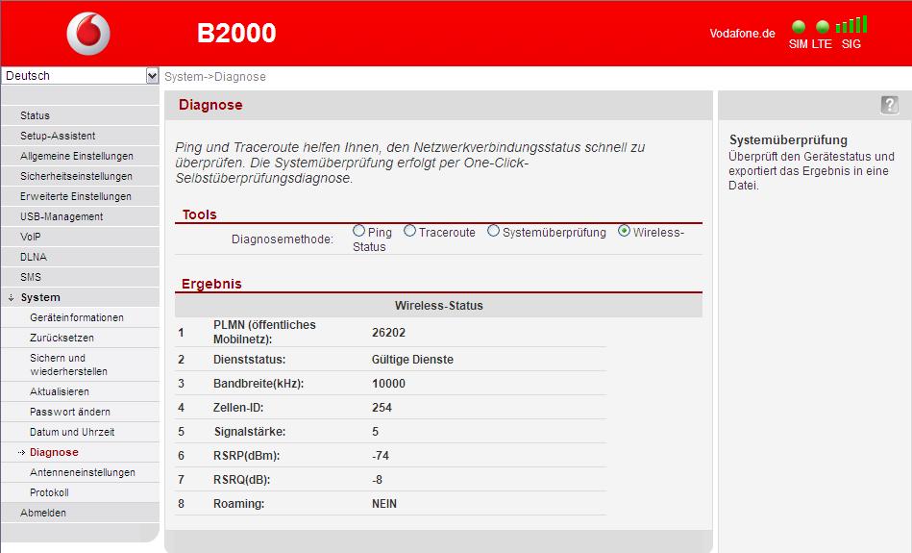
Task: Click the Wireless-Status table header
Action: click(438, 306)
